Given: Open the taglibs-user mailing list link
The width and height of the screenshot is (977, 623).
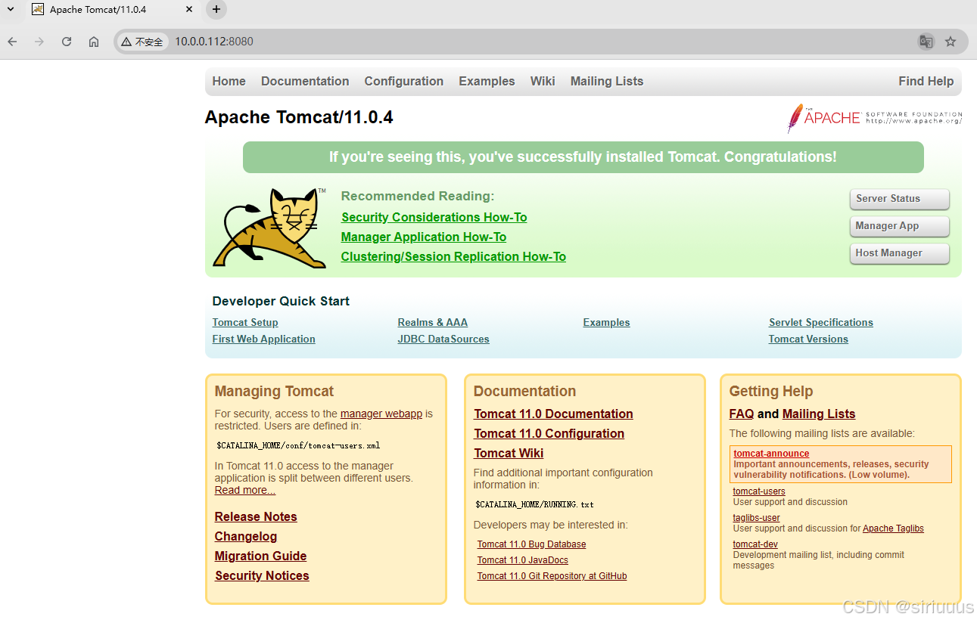Looking at the screenshot, I should coord(756,518).
